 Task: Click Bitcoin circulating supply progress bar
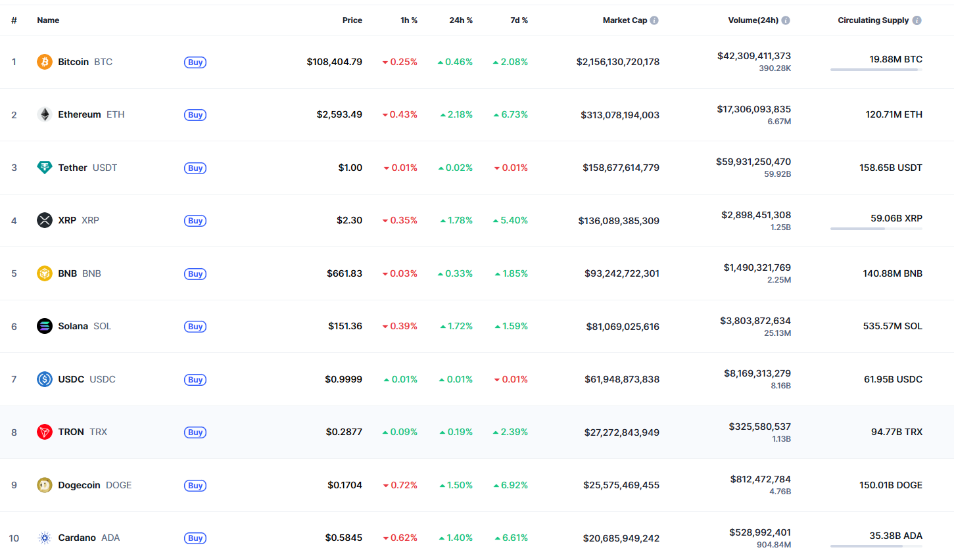[x=876, y=70]
